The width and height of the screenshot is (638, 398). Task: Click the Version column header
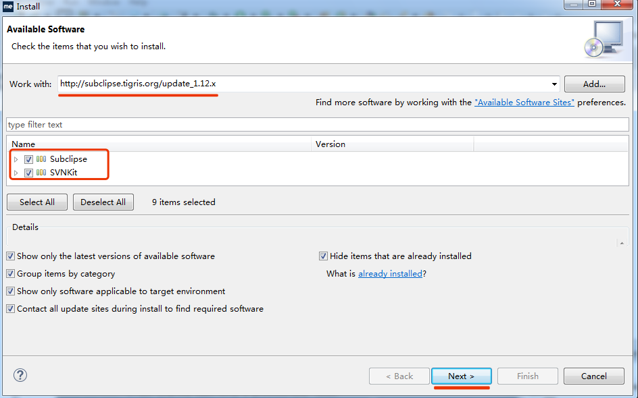393,144
